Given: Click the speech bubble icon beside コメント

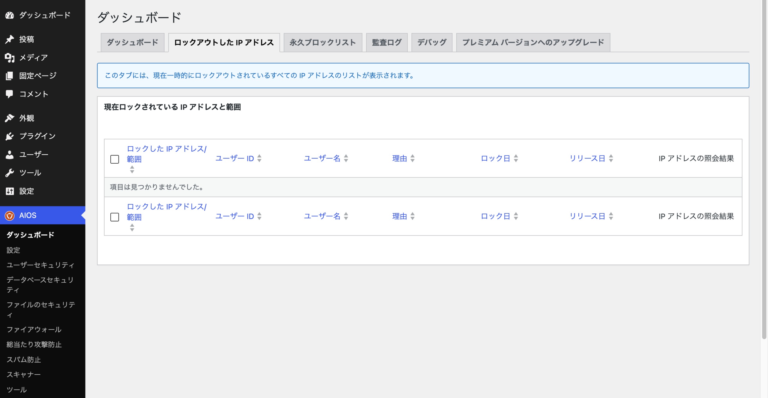Looking at the screenshot, I should [10, 94].
